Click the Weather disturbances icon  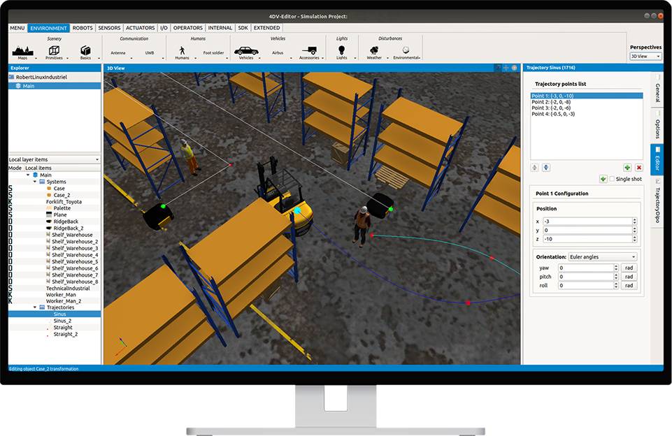point(374,50)
